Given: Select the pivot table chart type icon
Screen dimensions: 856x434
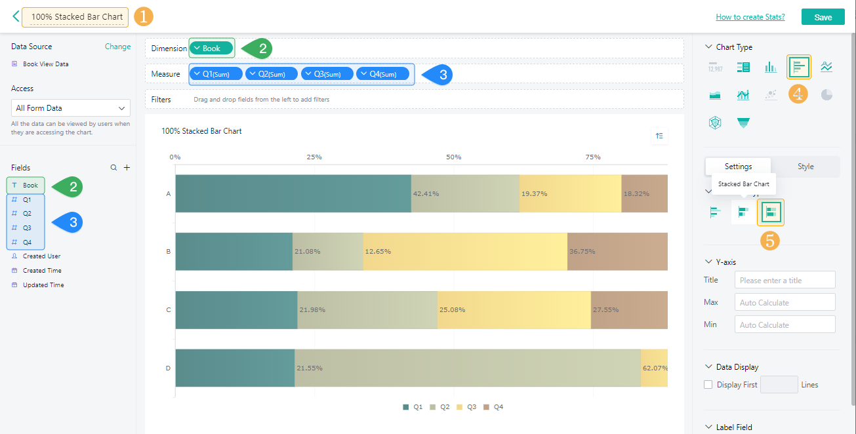Looking at the screenshot, I should [x=743, y=67].
